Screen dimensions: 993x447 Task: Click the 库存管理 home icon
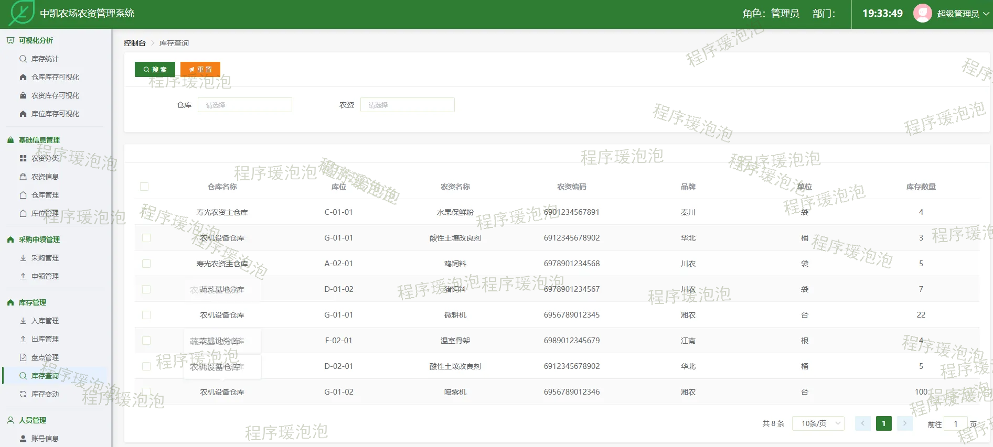click(x=10, y=302)
